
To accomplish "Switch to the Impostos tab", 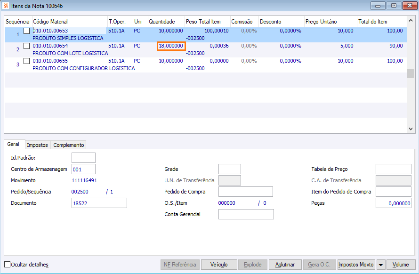I will click(x=37, y=145).
